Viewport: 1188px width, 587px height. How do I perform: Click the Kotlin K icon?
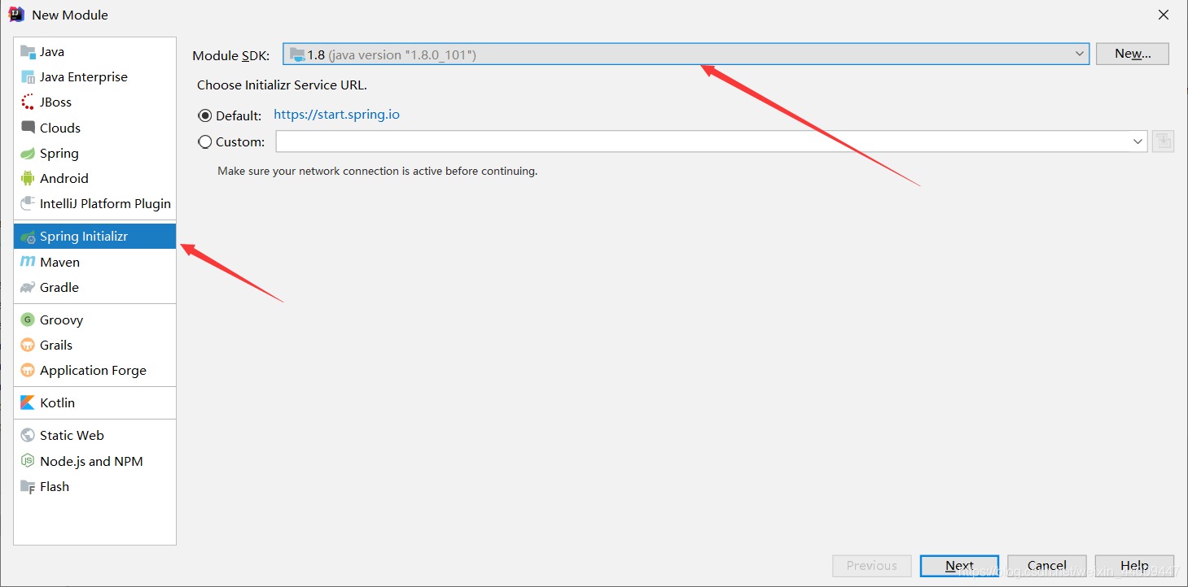[x=28, y=402]
